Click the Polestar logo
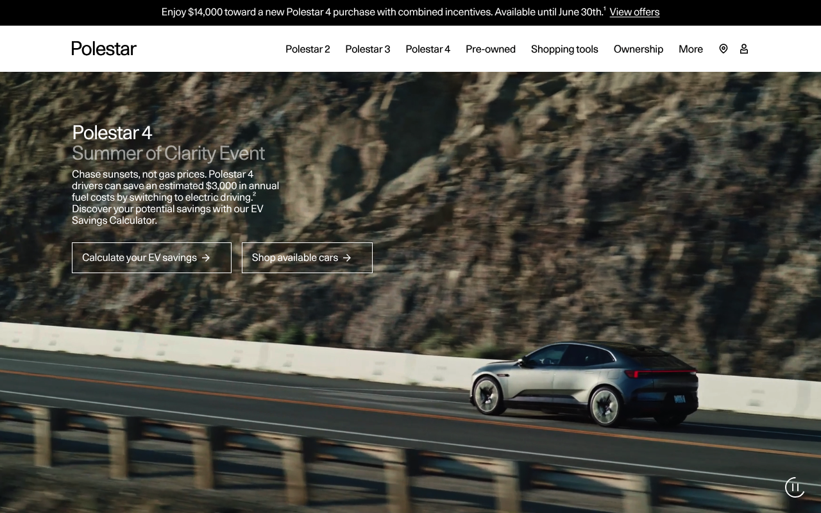Viewport: 821px width, 513px height. point(104,49)
